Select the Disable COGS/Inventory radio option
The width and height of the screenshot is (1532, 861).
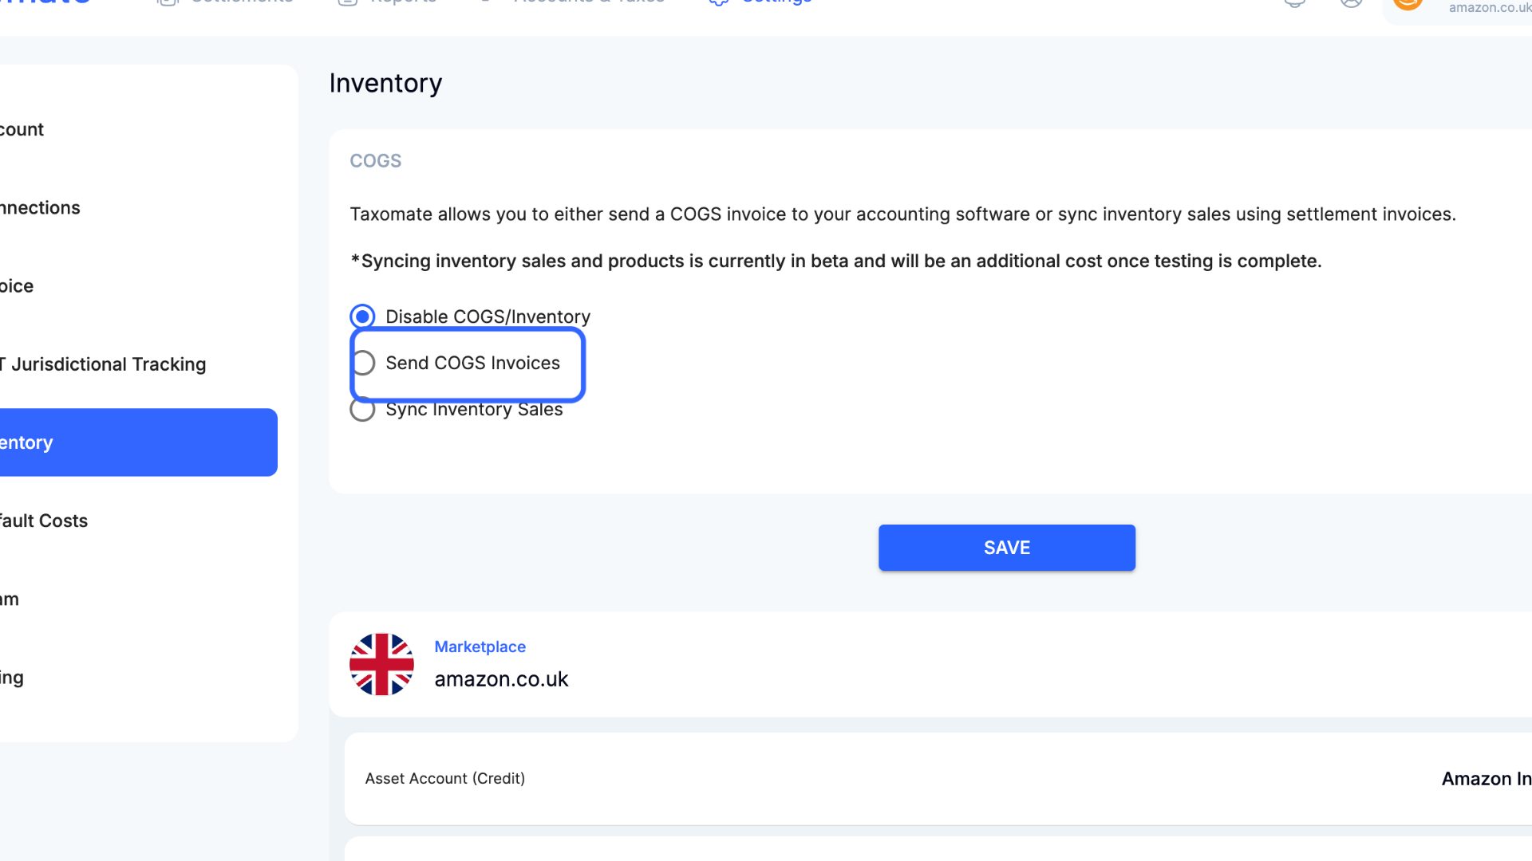363,316
